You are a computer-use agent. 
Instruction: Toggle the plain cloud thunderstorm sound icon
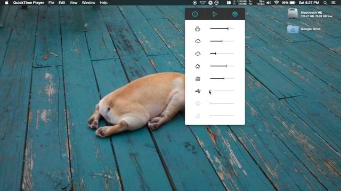click(x=198, y=54)
